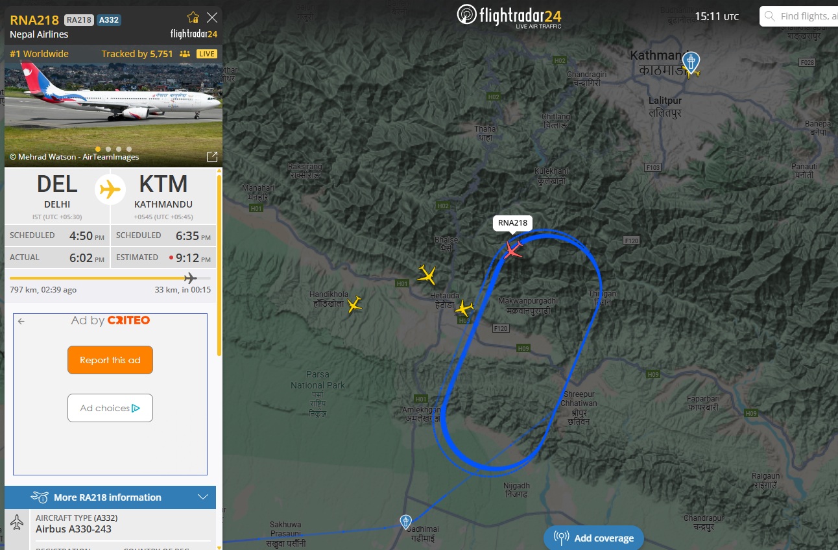Select the second photo carousel dot
Viewport: 838px width, 550px height.
click(x=108, y=149)
